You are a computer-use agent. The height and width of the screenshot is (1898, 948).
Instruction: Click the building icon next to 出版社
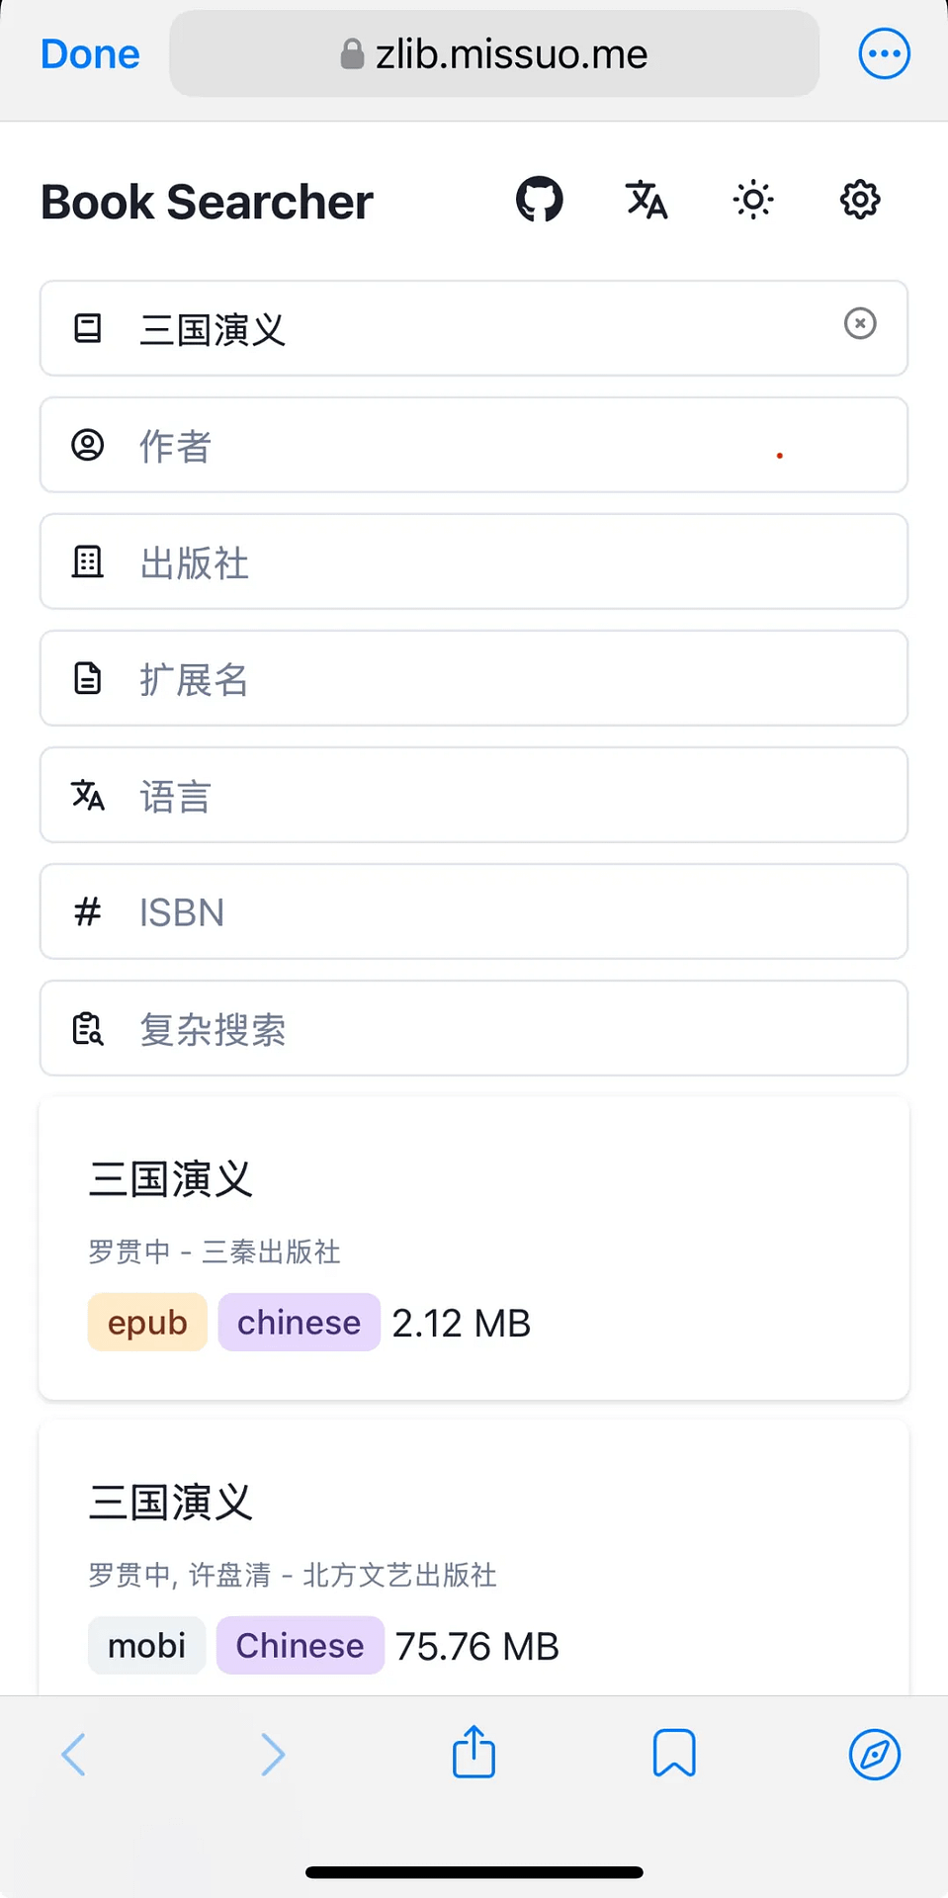[x=88, y=561]
